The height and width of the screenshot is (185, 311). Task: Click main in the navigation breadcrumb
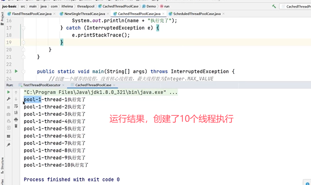pyautogui.click(x=33, y=6)
